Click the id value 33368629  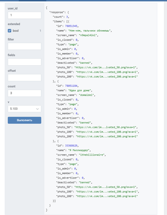click(71, 146)
